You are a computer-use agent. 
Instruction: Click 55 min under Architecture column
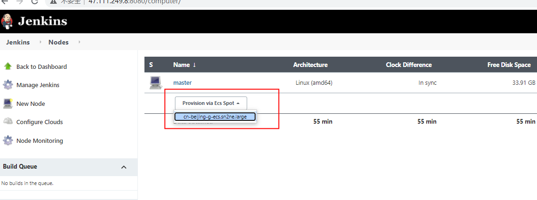(x=323, y=121)
